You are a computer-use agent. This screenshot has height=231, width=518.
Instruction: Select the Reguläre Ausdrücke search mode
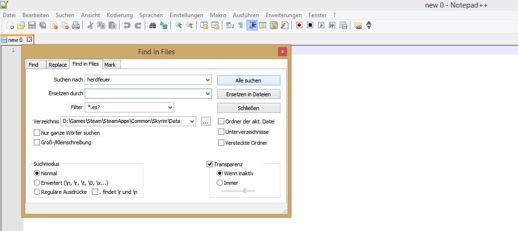point(37,192)
